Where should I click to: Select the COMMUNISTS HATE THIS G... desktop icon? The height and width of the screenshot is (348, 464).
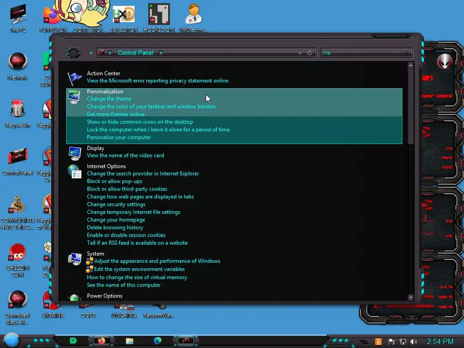tap(18, 213)
